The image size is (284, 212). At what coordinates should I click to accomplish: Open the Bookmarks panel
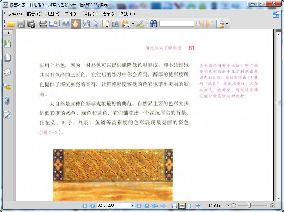pos(7,43)
